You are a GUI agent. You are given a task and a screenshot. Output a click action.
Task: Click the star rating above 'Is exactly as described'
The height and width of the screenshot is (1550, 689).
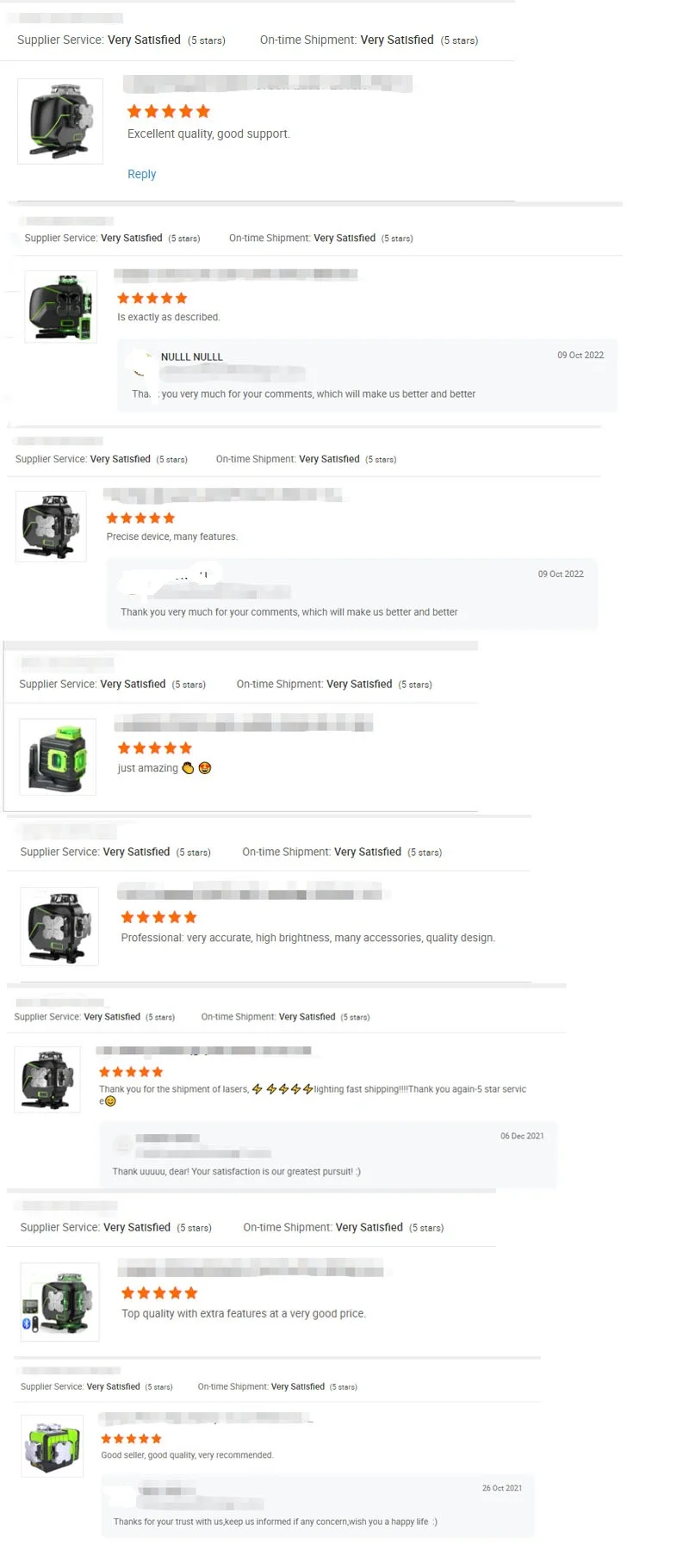pyautogui.click(x=152, y=298)
